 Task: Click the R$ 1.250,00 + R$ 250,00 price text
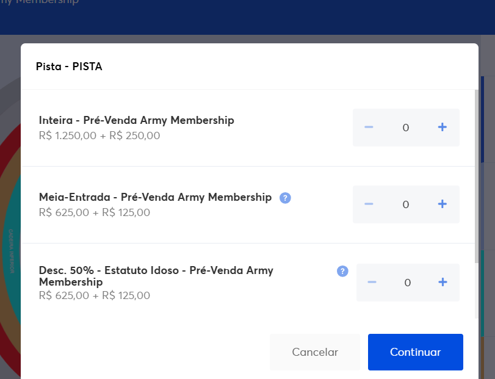[99, 135]
